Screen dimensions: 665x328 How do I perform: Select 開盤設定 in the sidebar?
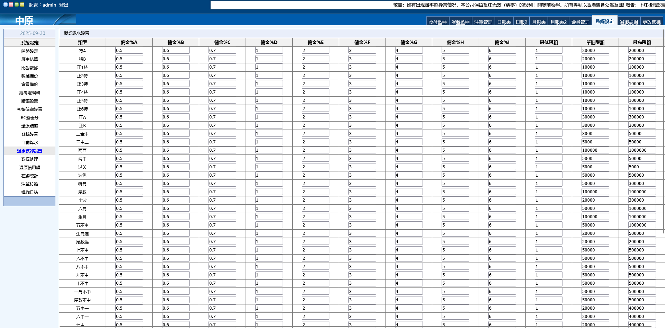(29, 51)
